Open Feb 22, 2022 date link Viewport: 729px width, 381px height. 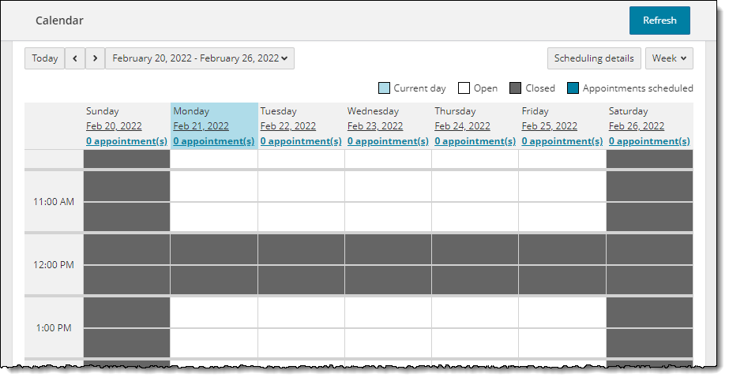(x=287, y=126)
